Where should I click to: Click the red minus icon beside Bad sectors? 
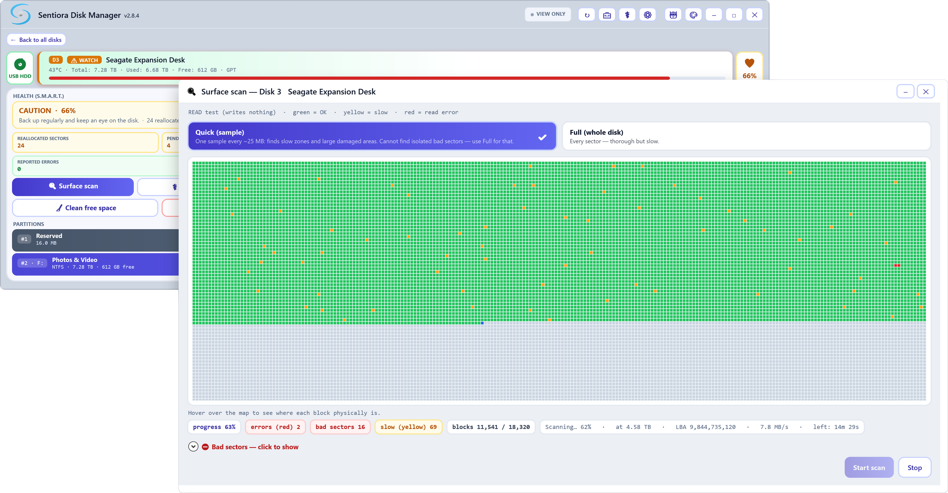205,447
